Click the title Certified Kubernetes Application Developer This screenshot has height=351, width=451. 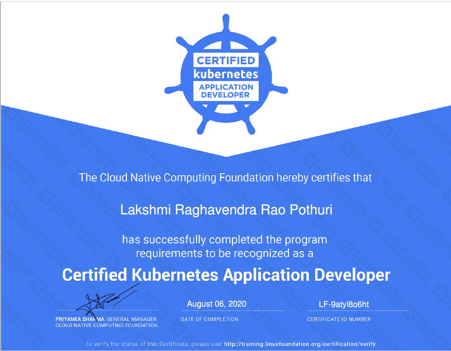click(x=226, y=275)
